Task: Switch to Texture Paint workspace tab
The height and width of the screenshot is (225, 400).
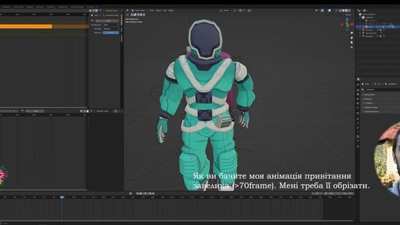Action: (18, 7)
